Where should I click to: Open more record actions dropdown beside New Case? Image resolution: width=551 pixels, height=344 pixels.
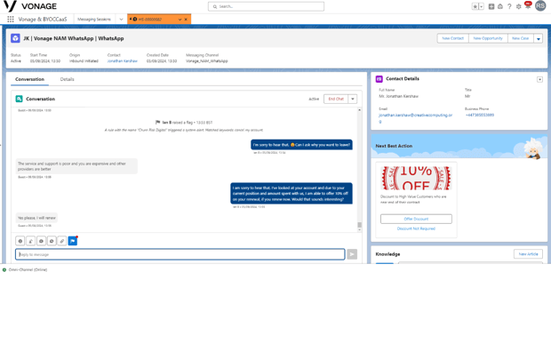[x=539, y=38]
